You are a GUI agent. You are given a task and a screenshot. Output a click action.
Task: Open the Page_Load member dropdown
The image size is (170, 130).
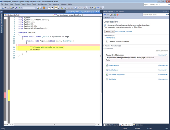[78, 15]
